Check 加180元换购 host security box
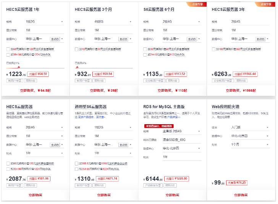 213,49
